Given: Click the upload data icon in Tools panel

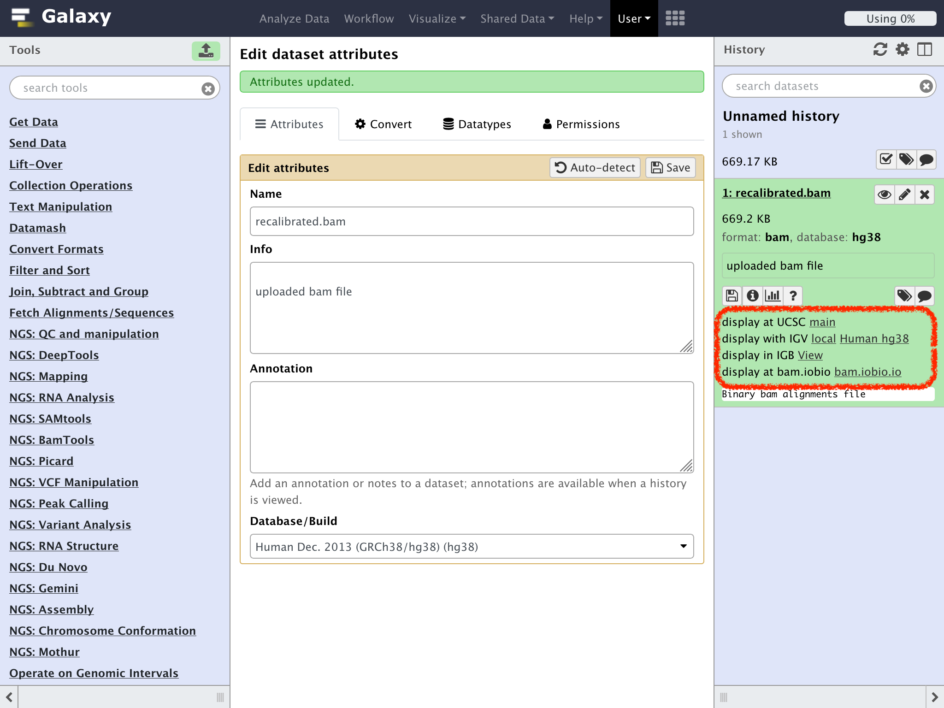Looking at the screenshot, I should click(x=206, y=51).
